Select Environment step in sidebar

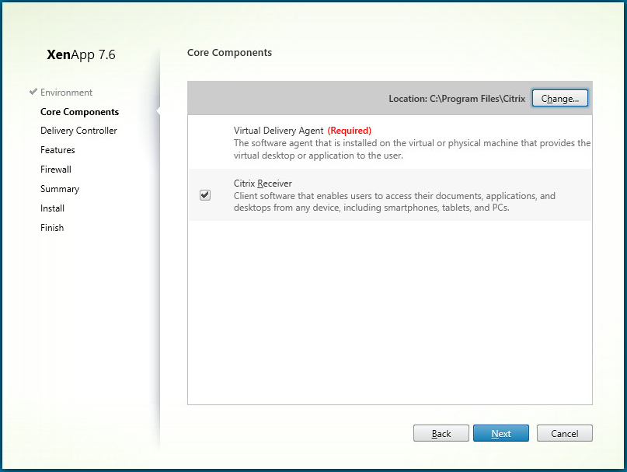(x=66, y=93)
